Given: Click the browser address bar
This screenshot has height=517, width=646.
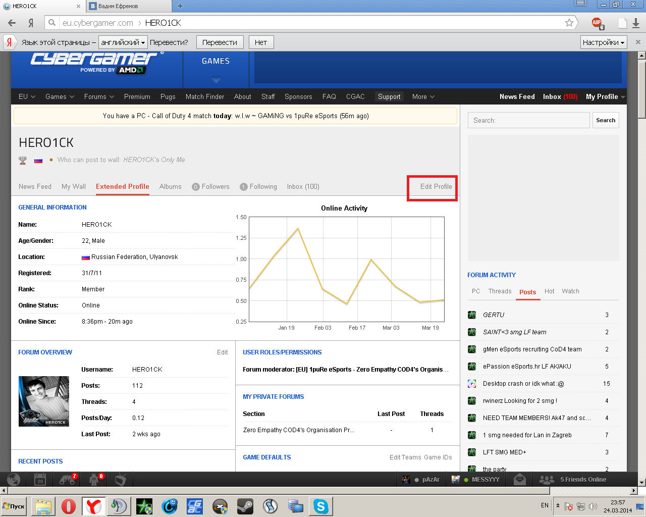Looking at the screenshot, I should click(312, 23).
